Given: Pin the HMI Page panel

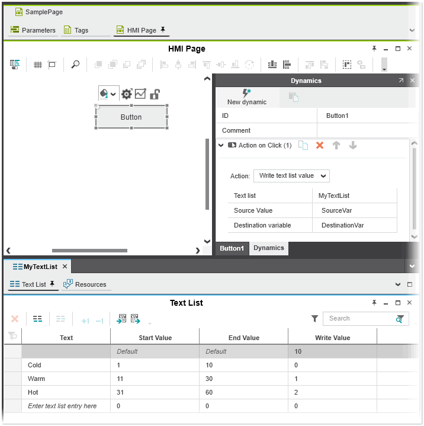Looking at the screenshot, I should pyautogui.click(x=374, y=49).
